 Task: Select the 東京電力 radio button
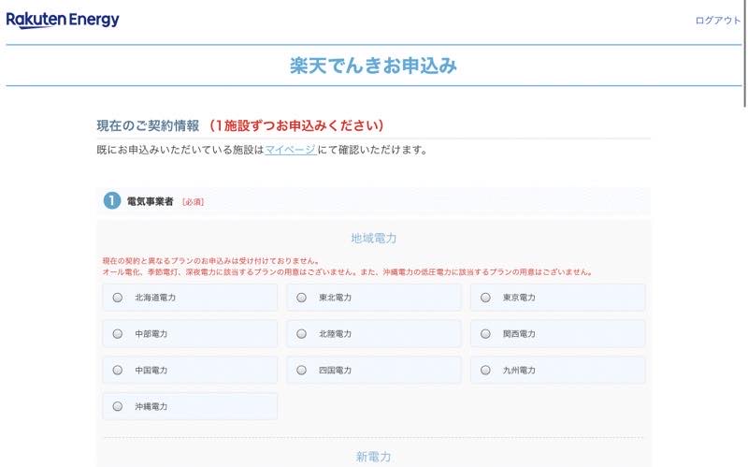point(485,298)
